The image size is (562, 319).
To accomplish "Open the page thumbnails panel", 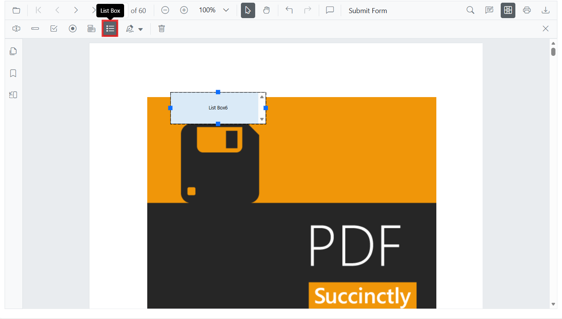I will [x=13, y=51].
